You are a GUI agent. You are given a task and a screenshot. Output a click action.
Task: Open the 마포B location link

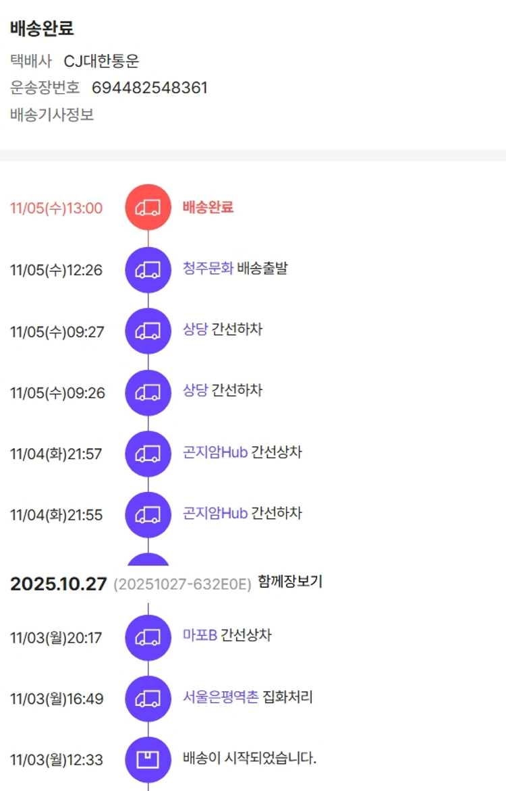pos(200,636)
